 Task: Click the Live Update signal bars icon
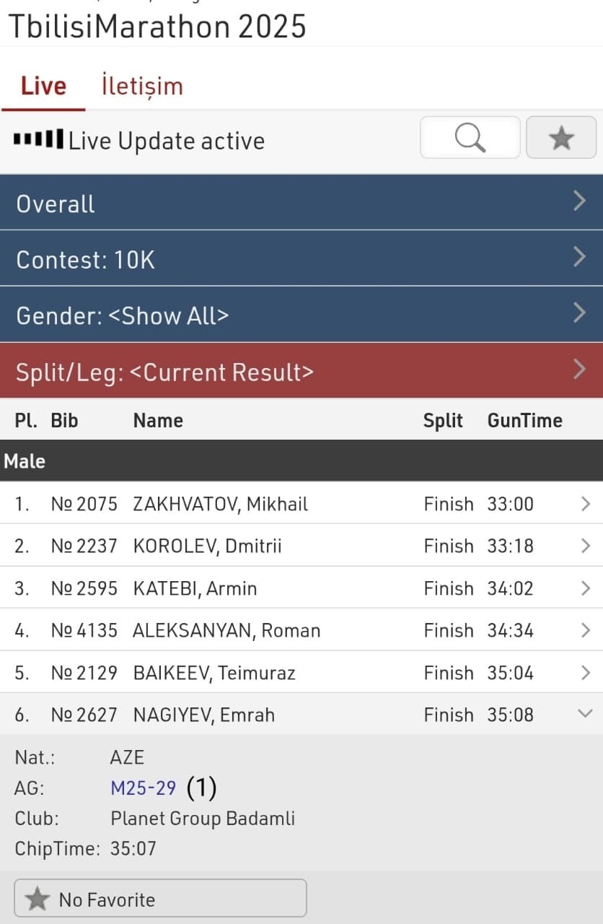click(38, 139)
